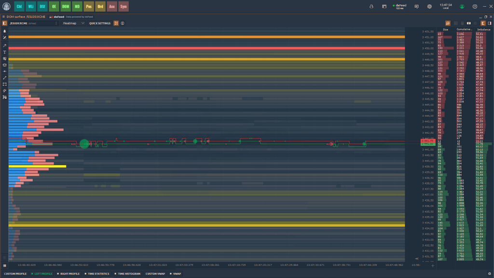494x278 pixels.
Task: Click the Custom Profile button
Action: (14, 274)
